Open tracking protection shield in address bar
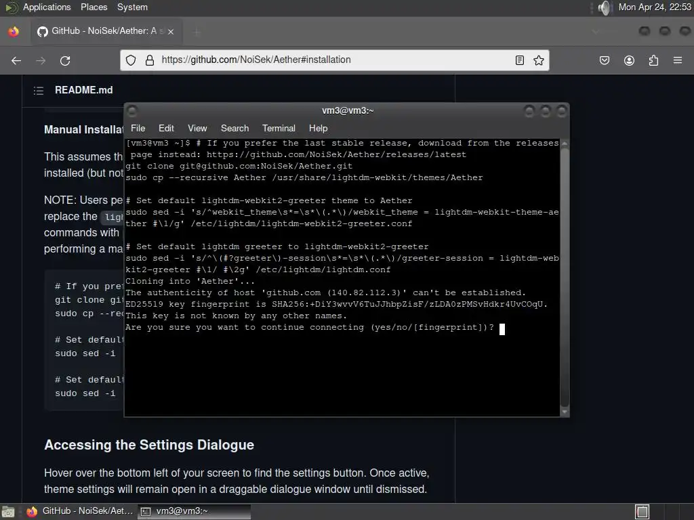This screenshot has width=694, height=520. point(131,60)
